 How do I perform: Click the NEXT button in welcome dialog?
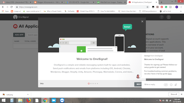138,84
